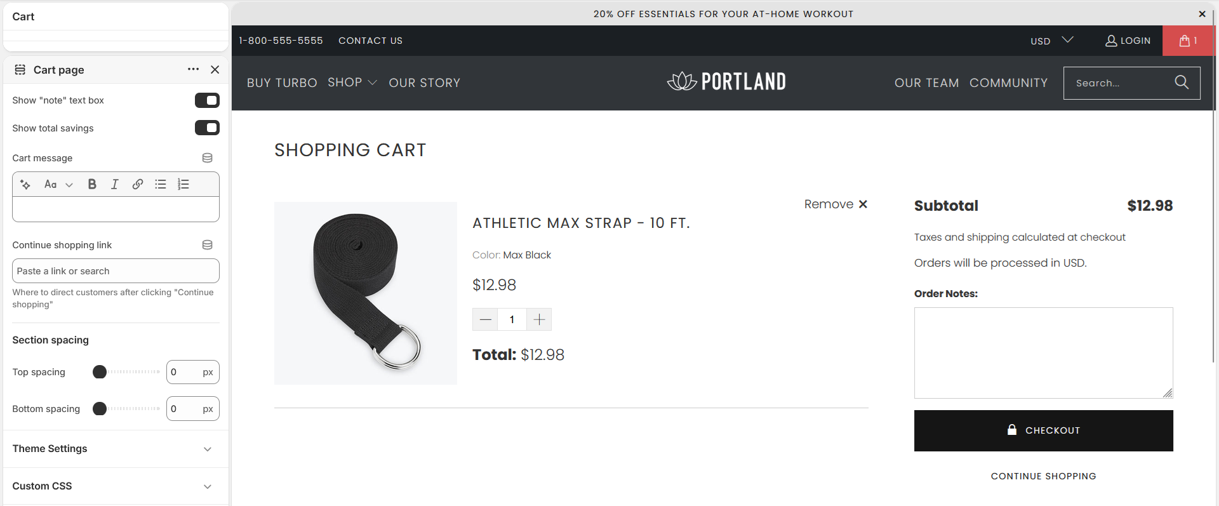The height and width of the screenshot is (506, 1219).
Task: Click the CHECKOUT button
Action: [1043, 430]
